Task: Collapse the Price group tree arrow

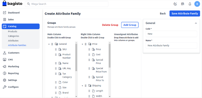Action: (x=82, y=44)
